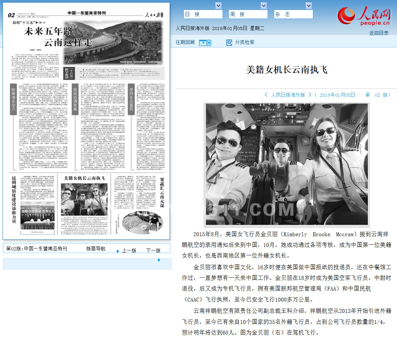Click the left arrow before 上一版

click(118, 251)
